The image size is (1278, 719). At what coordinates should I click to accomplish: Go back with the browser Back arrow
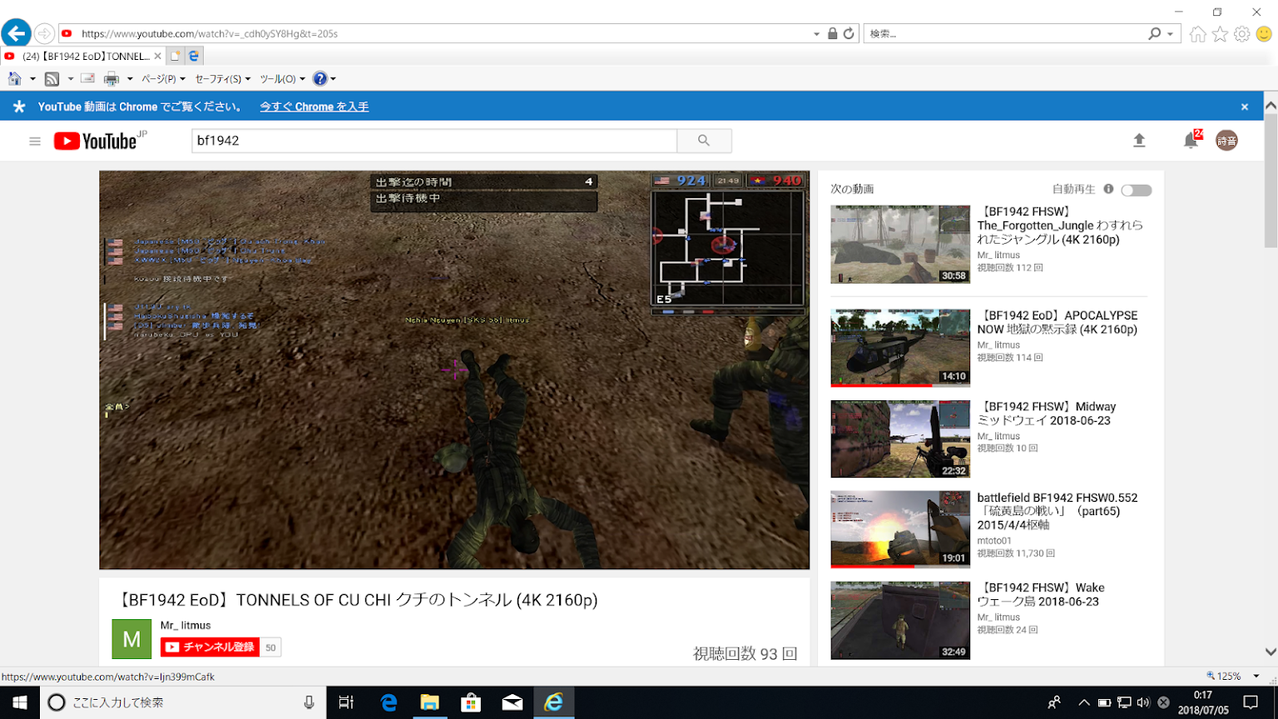pos(16,33)
